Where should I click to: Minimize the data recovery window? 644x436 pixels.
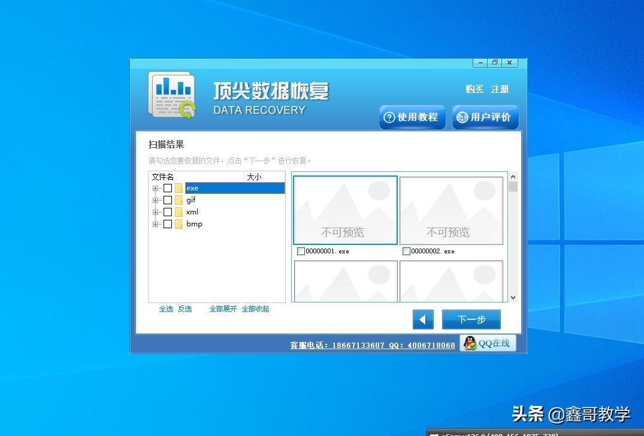tap(480, 63)
